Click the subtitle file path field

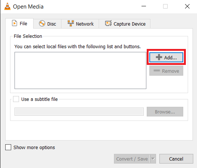pos(79,112)
